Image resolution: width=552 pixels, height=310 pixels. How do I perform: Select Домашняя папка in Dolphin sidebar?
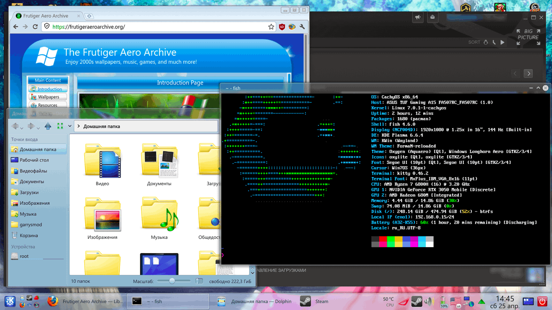tap(38, 149)
